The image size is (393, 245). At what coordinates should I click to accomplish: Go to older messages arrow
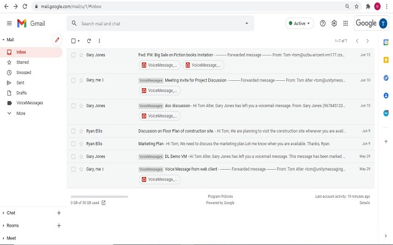click(x=367, y=41)
